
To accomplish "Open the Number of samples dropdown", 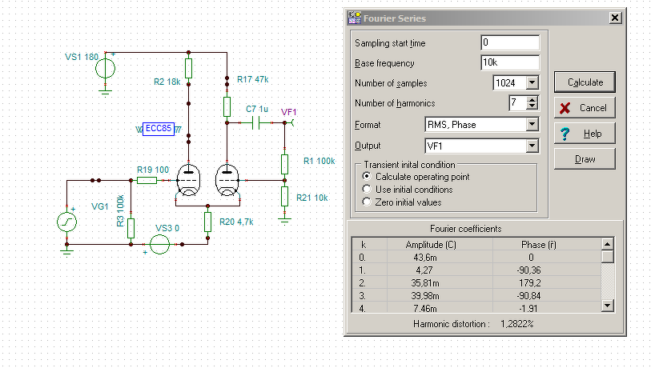I will tap(532, 83).
